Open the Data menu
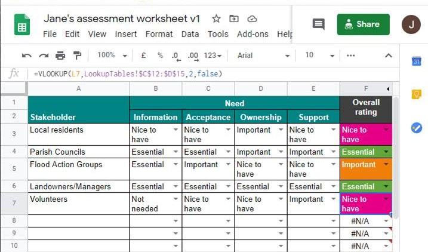Image resolution: width=428 pixels, height=252 pixels. (190, 34)
